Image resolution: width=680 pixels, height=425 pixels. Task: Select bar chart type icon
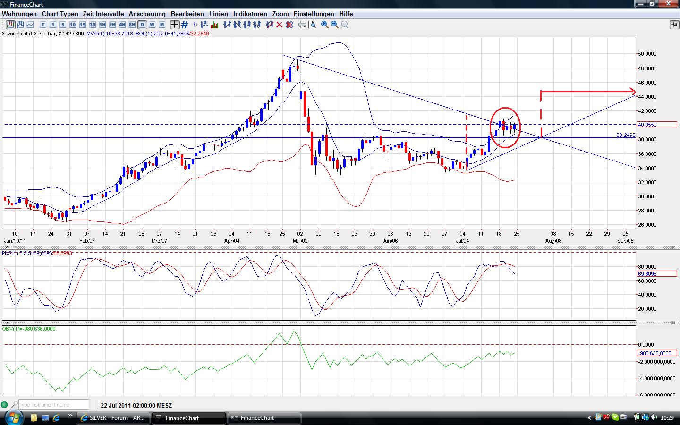click(20, 25)
